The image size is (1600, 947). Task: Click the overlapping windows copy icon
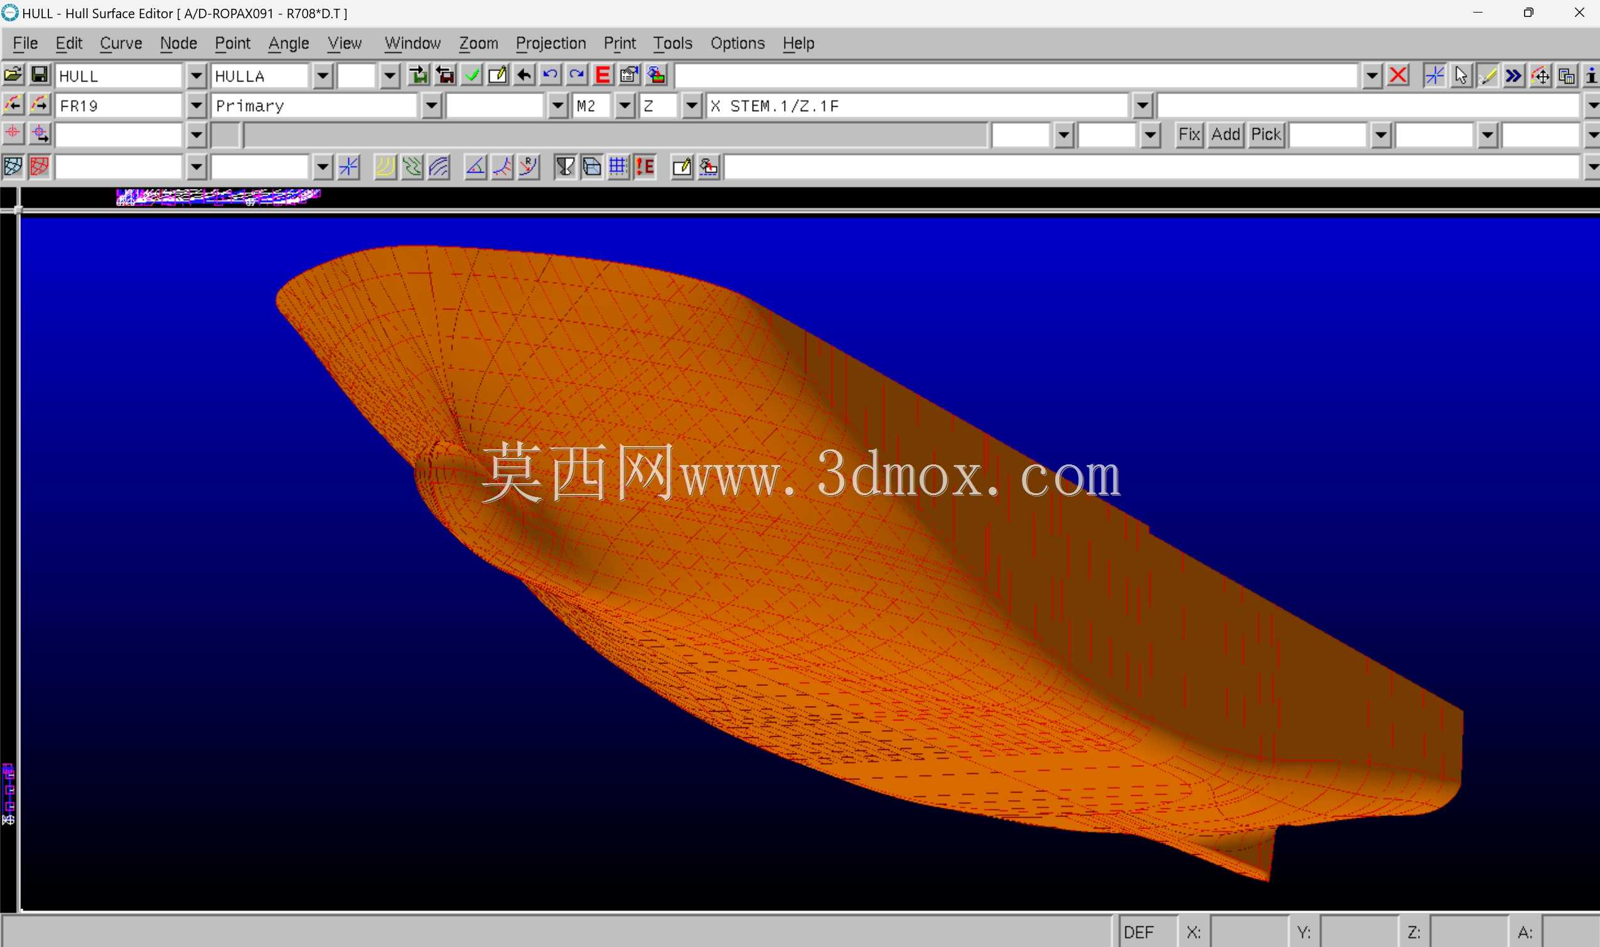click(x=1567, y=75)
